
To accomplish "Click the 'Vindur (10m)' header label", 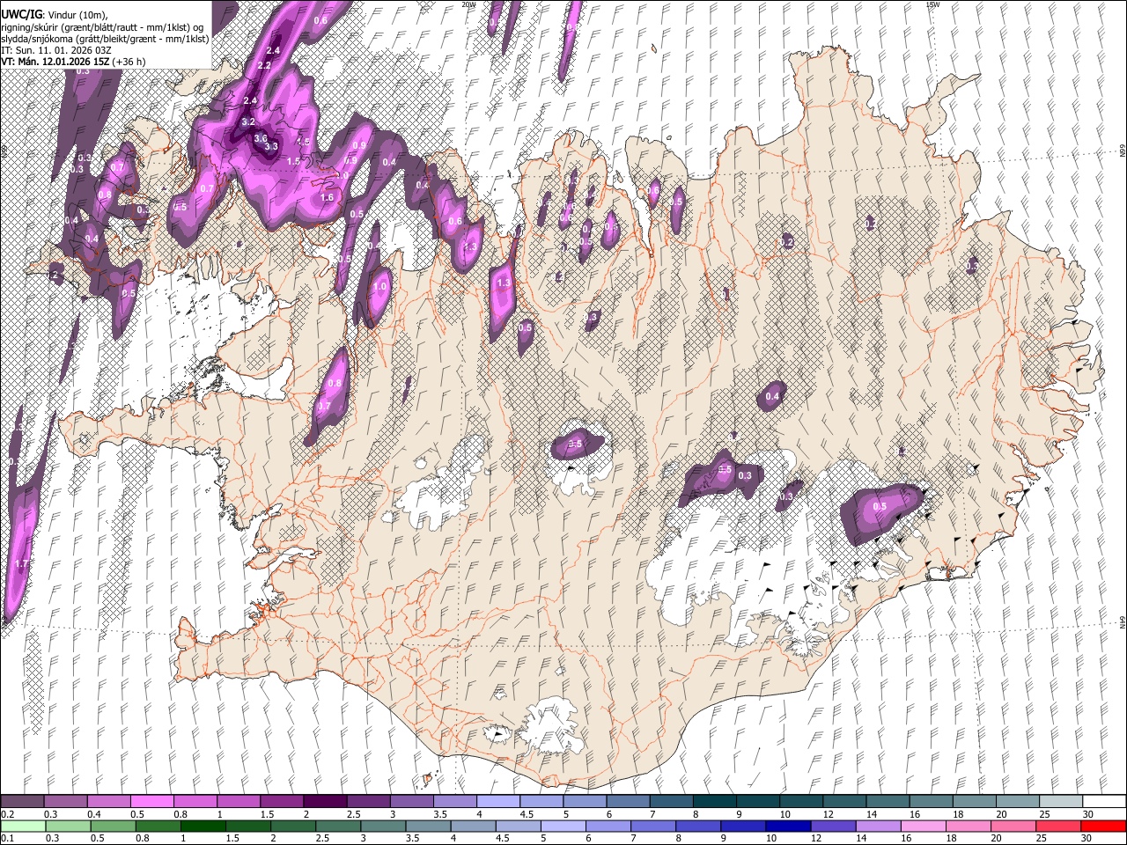I will click(x=77, y=15).
